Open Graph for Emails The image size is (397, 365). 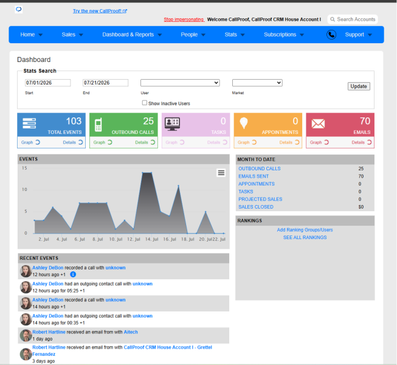tap(319, 142)
